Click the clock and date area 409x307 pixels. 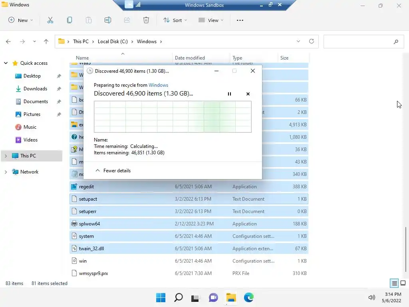click(391, 297)
